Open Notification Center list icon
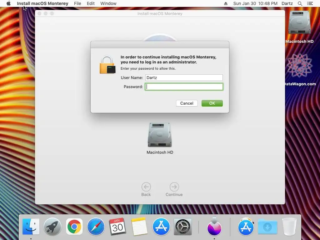 [x=310, y=3]
